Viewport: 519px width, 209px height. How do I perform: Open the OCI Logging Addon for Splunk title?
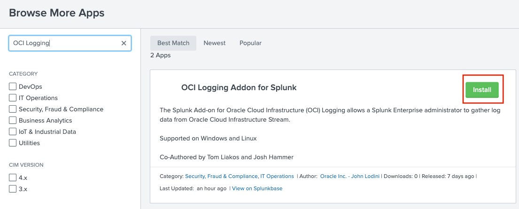pyautogui.click(x=239, y=88)
